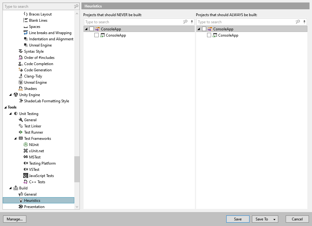Click the Heuristics lightbulb icon
This screenshot has width=312, height=226.
[x=21, y=200]
